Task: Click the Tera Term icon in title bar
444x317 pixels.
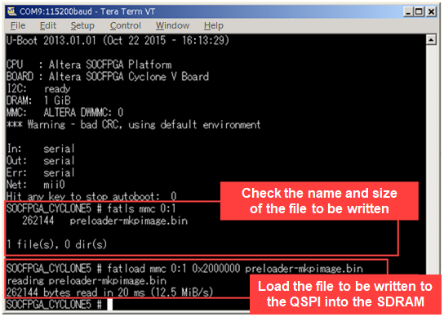Action: 12,11
